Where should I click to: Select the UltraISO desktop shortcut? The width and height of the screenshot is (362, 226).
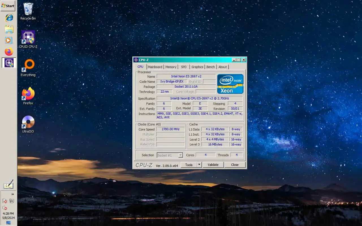[x=28, y=124]
